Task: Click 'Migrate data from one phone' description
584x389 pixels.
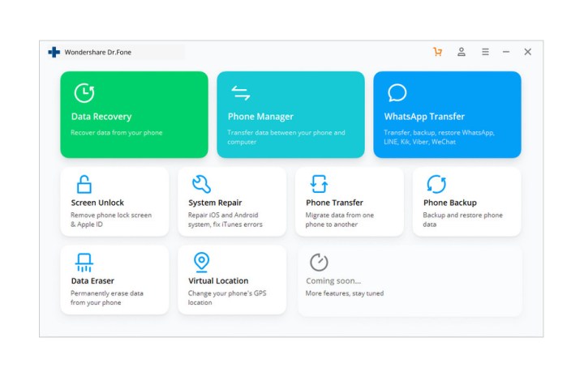Action: pyautogui.click(x=339, y=220)
